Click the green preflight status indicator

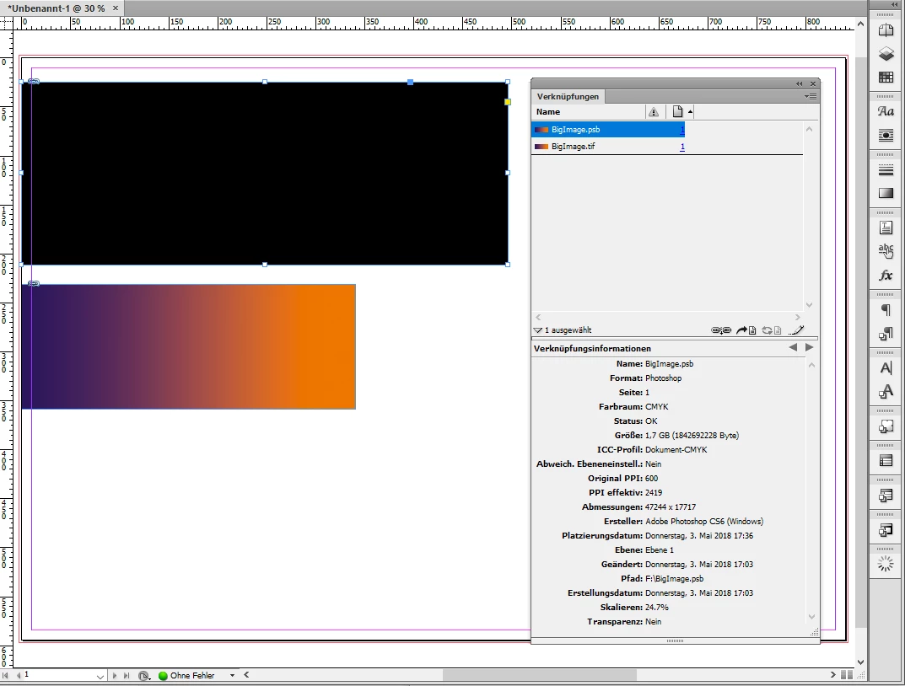click(x=163, y=676)
